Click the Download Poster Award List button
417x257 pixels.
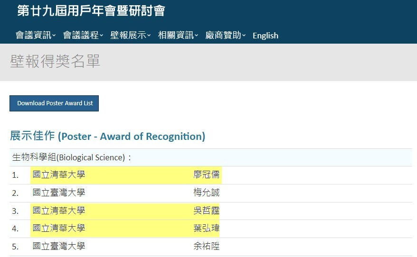[x=54, y=103]
